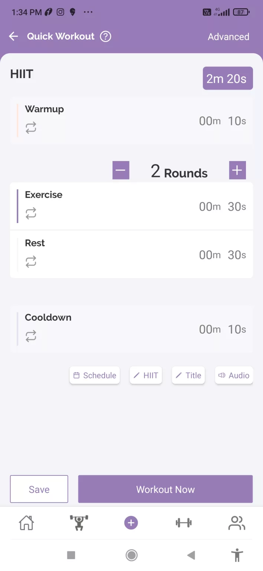Switch to Advanced mode
The image size is (263, 571).
coord(229,37)
